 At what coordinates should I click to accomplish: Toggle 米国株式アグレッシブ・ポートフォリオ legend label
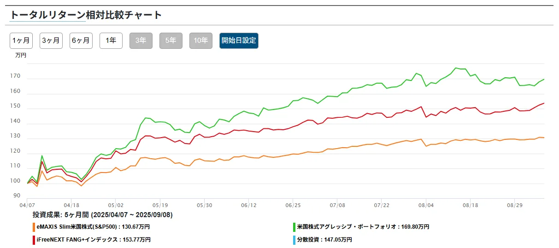[363, 227]
